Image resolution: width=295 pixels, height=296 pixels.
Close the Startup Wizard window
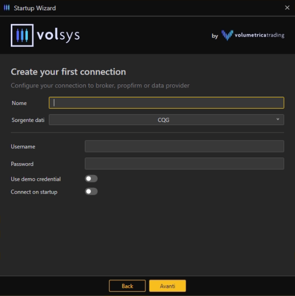tap(287, 8)
